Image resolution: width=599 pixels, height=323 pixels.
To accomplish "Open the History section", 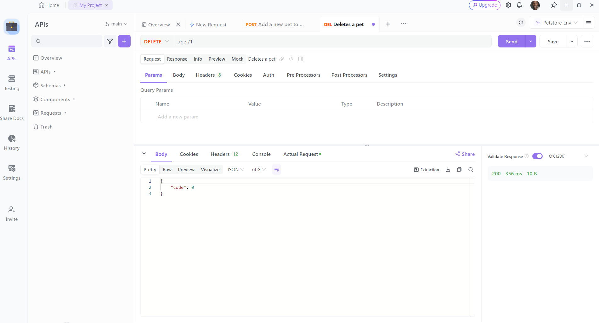I will pyautogui.click(x=12, y=143).
